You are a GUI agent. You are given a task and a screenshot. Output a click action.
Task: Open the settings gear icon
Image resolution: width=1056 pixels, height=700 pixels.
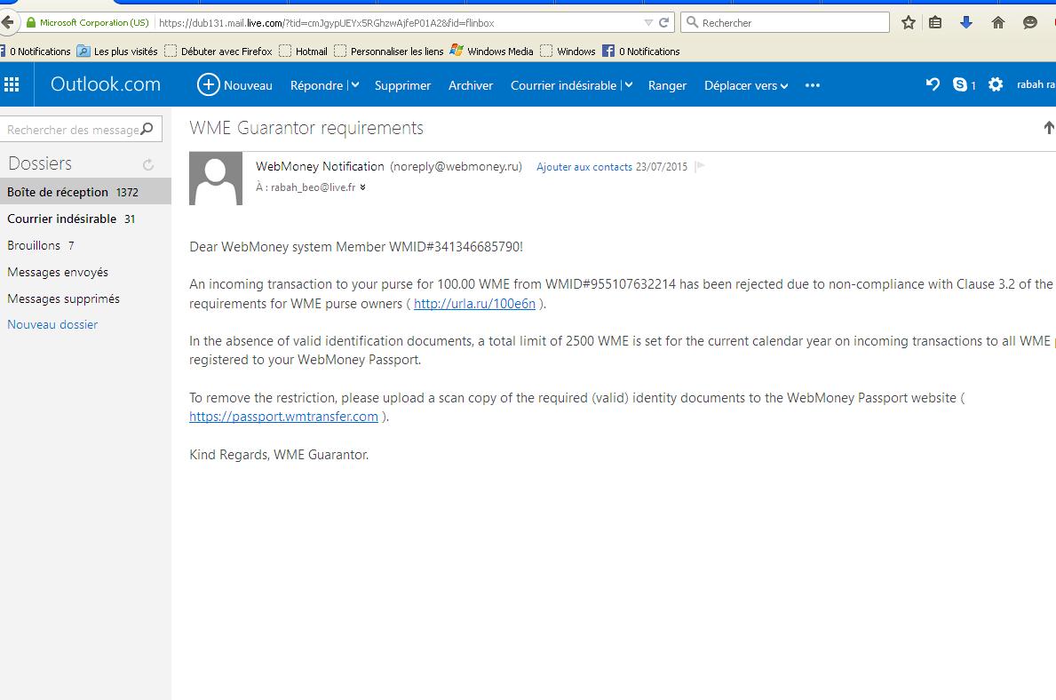[996, 84]
